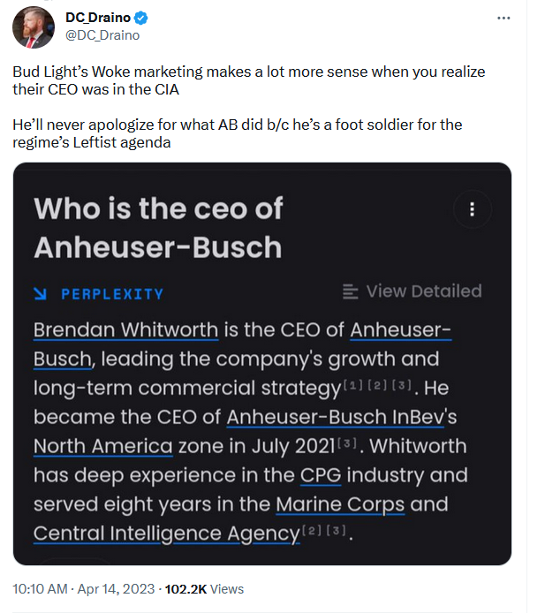Open the Brendan Whitworth link
Viewport: 545px width, 613px height.
point(125,330)
